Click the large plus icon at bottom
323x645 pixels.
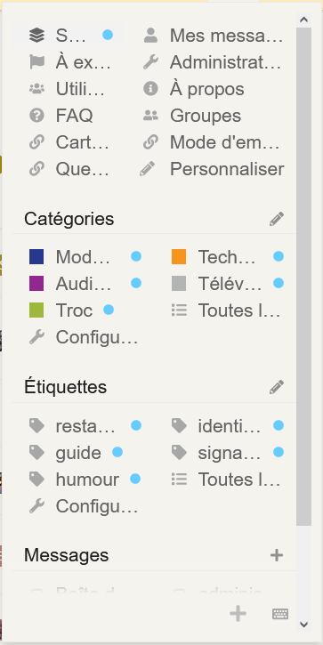coord(238,614)
